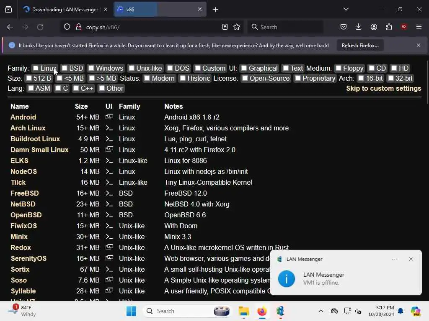Open the FreeBSD link

tap(25, 193)
